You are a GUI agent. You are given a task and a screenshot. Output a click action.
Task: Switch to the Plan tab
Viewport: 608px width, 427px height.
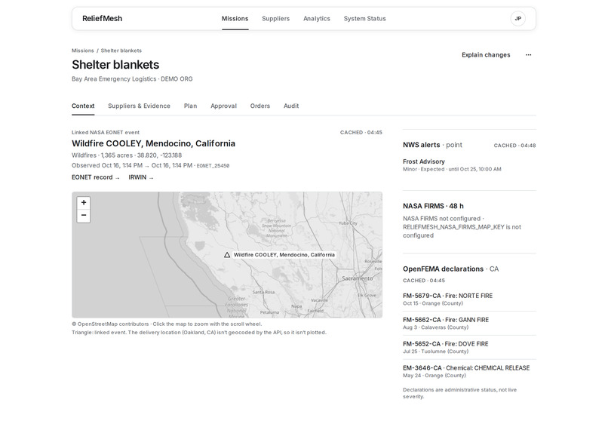(190, 106)
